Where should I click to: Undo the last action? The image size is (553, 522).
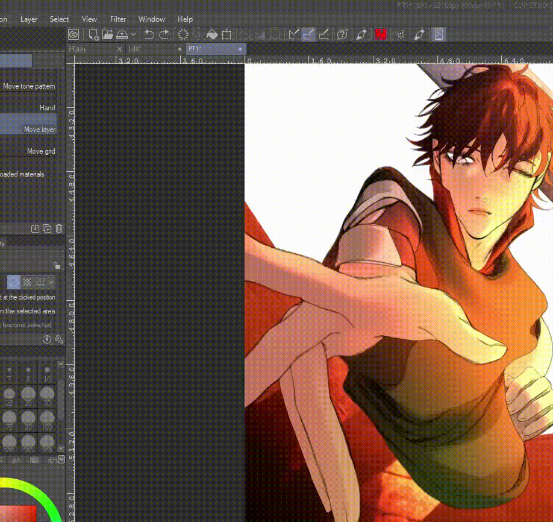[149, 34]
